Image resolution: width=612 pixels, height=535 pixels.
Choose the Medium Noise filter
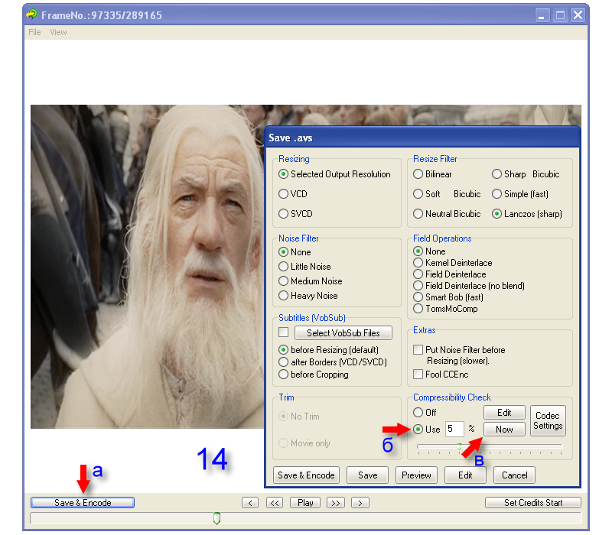point(311,280)
